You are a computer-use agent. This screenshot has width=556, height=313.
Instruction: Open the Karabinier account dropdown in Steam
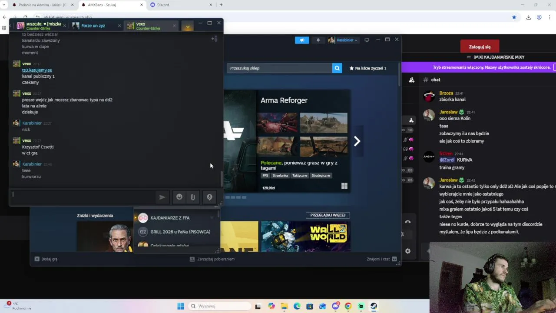coord(343,40)
